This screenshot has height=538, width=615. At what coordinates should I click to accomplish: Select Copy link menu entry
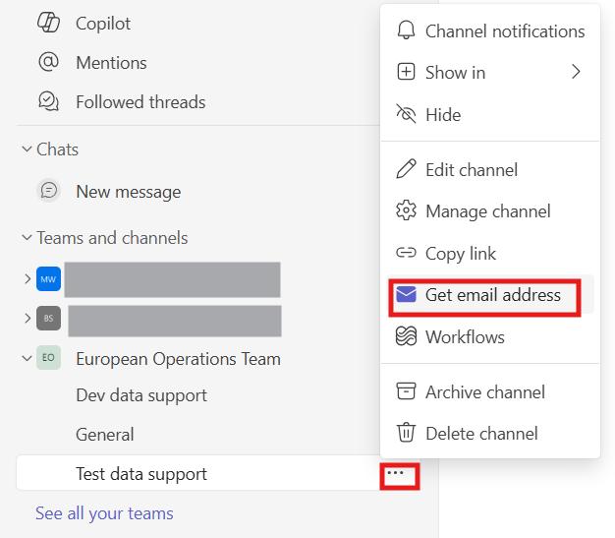click(490, 254)
